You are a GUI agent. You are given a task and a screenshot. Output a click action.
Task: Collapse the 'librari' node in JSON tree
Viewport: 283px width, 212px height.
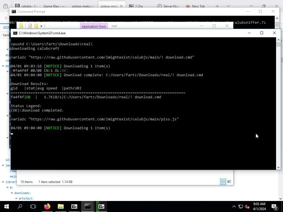tap(3, 182)
